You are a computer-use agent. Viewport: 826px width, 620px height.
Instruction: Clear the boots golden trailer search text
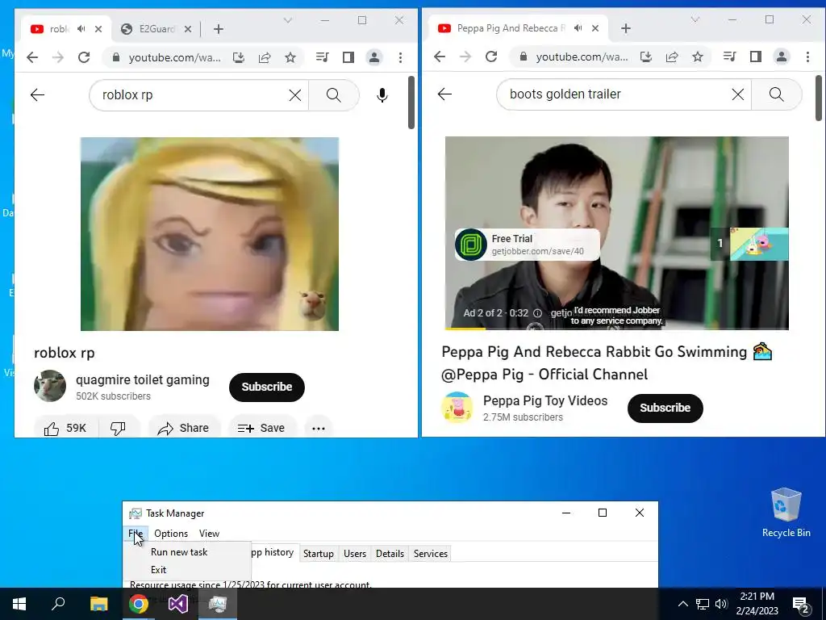pos(738,94)
